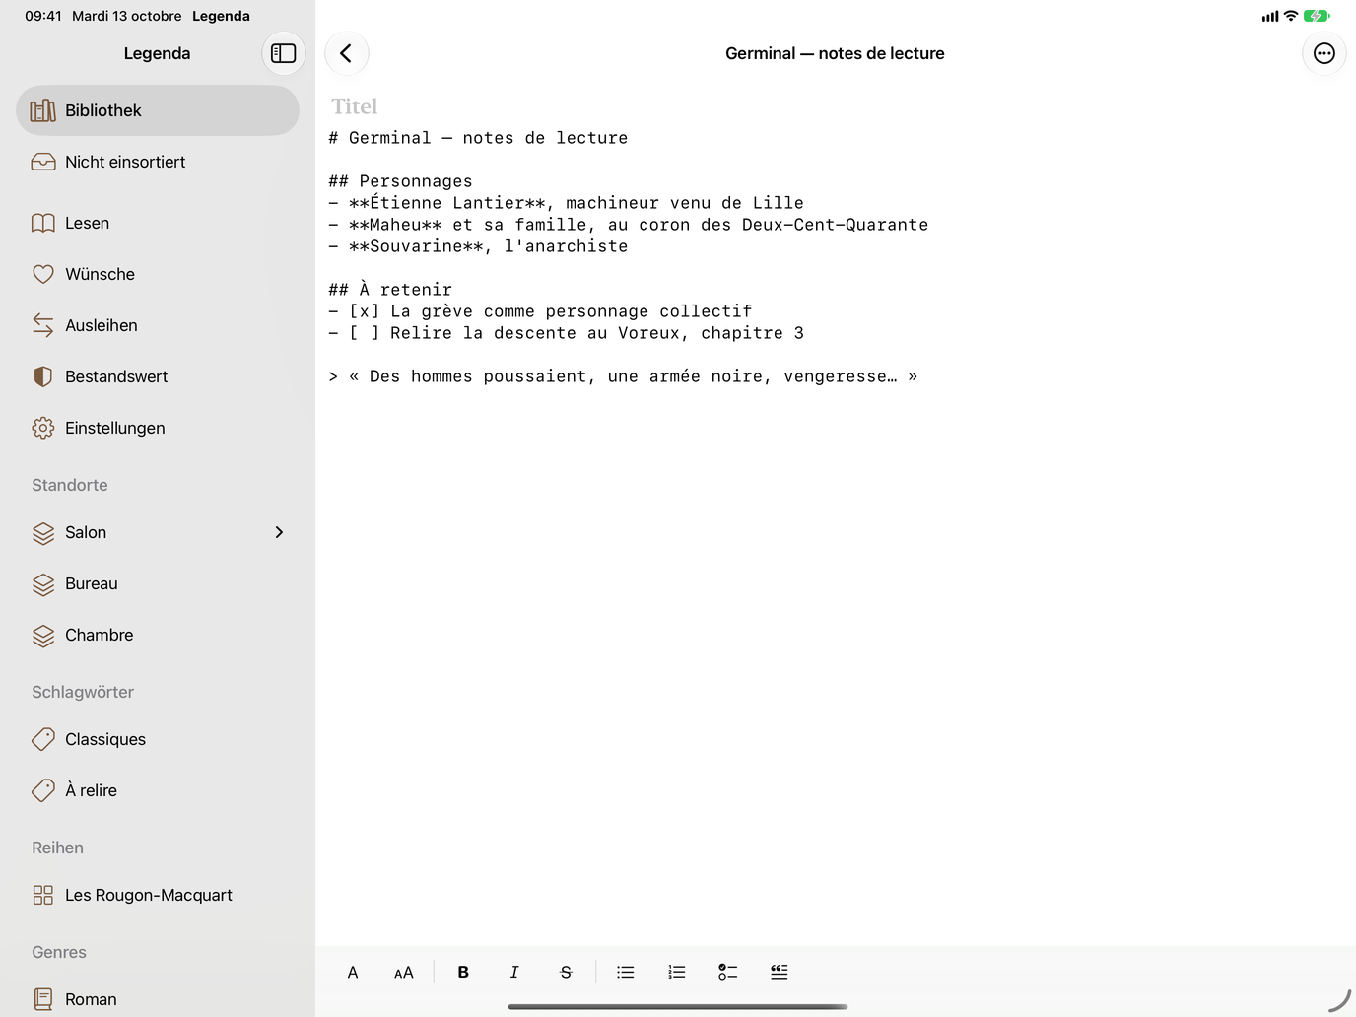The width and height of the screenshot is (1356, 1017).
Task: Click the '## Personnages' heading line
Action: 401,181
